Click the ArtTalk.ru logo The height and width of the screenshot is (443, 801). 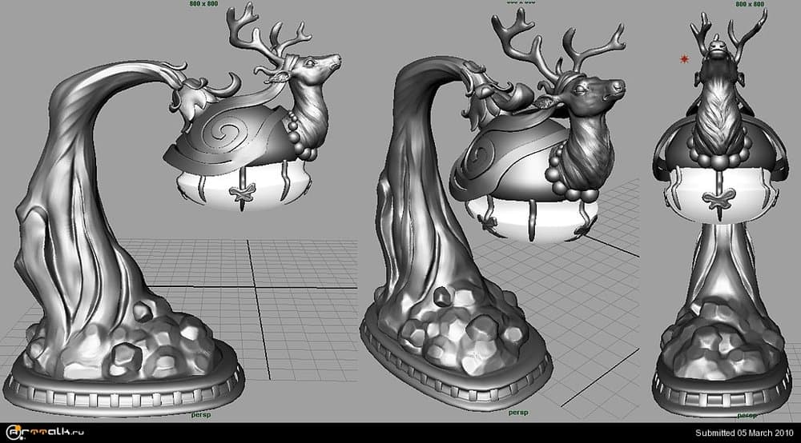(42, 433)
